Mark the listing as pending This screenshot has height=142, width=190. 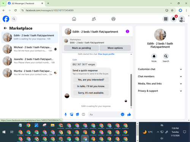(81, 48)
